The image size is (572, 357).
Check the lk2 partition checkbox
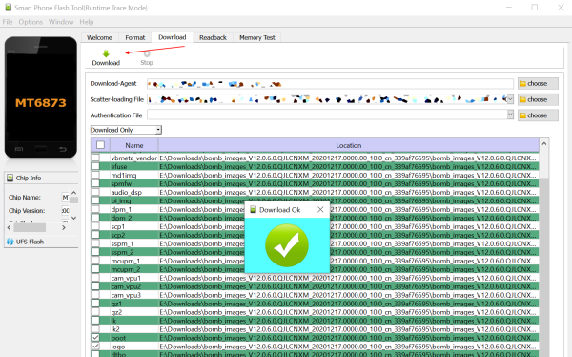(95, 329)
